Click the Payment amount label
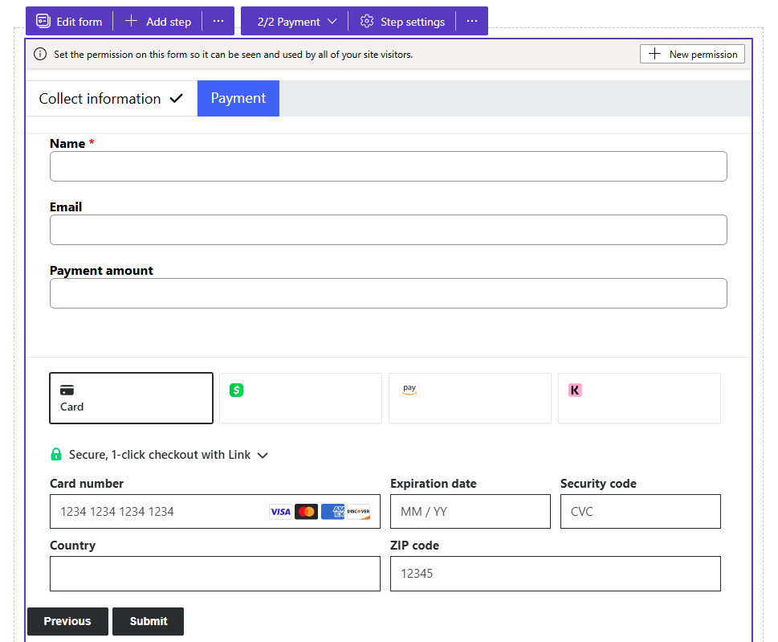 101,271
